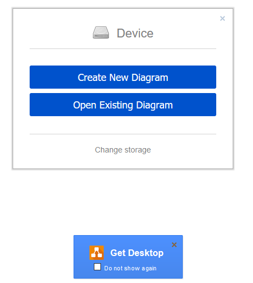Select the Device heading text

135,33
